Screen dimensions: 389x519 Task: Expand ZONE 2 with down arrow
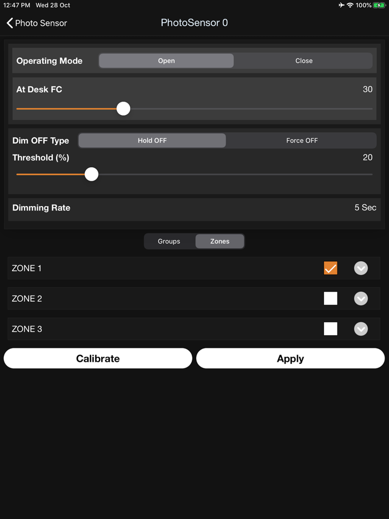click(361, 298)
